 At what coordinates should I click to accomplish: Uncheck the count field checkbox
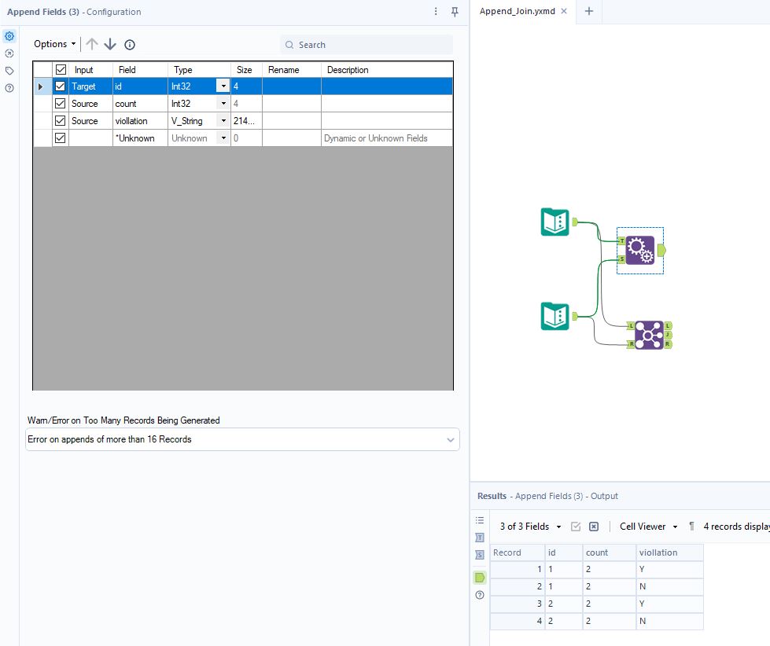[60, 103]
